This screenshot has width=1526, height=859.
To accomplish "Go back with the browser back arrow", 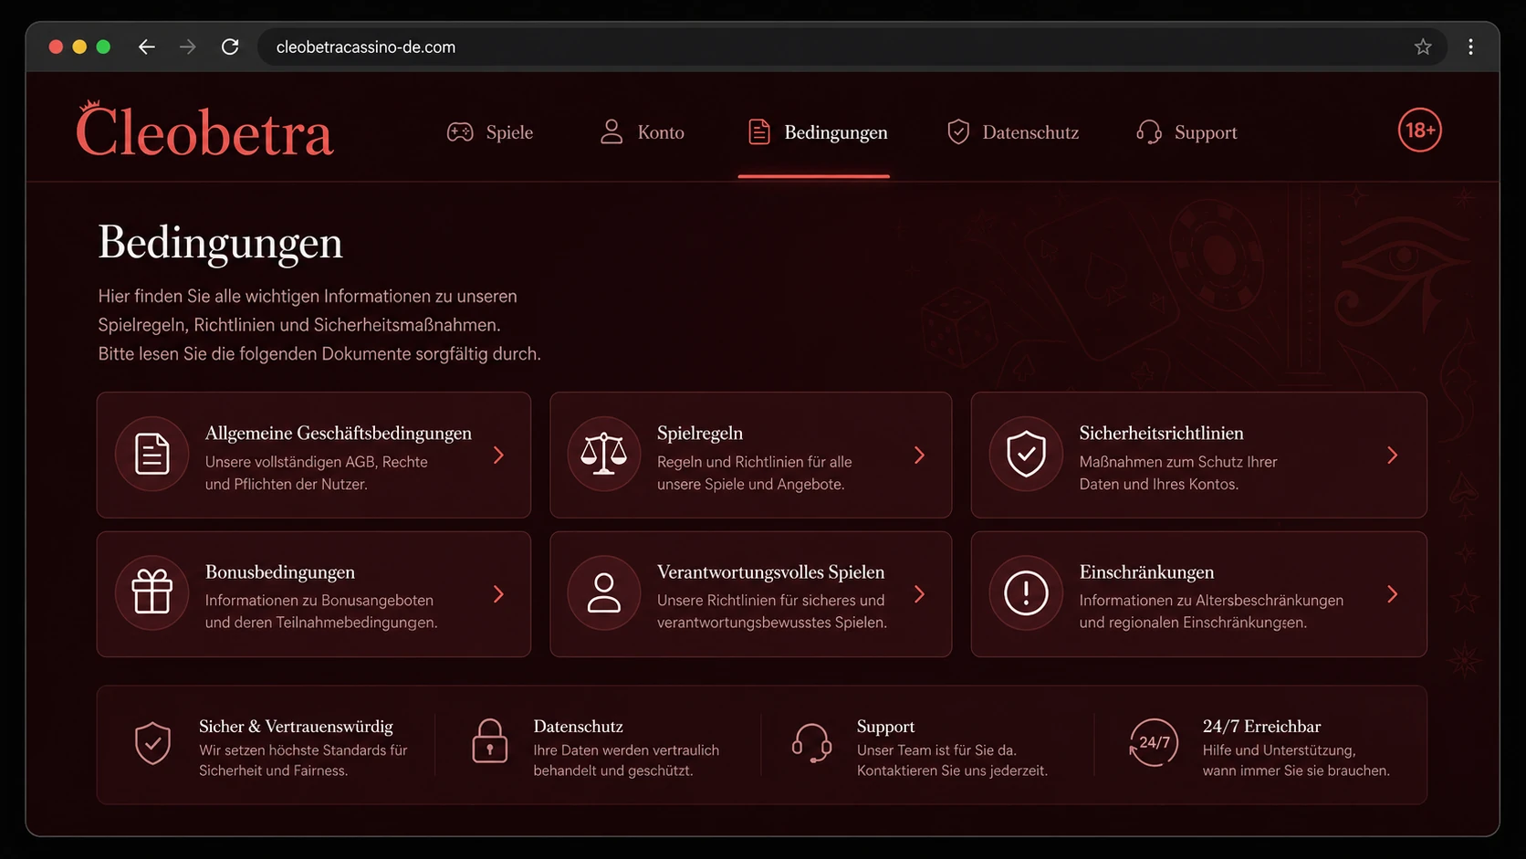I will coord(146,47).
